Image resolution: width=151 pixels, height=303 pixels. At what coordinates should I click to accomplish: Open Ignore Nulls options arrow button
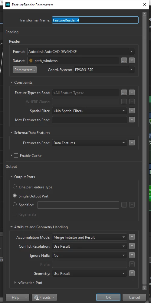[x=132, y=255]
